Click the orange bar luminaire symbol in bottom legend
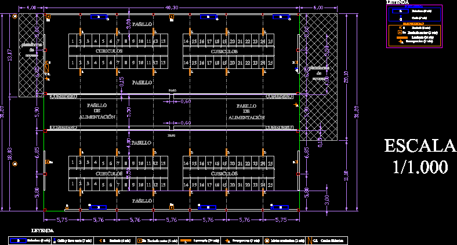457x245 pixels. tap(186, 240)
